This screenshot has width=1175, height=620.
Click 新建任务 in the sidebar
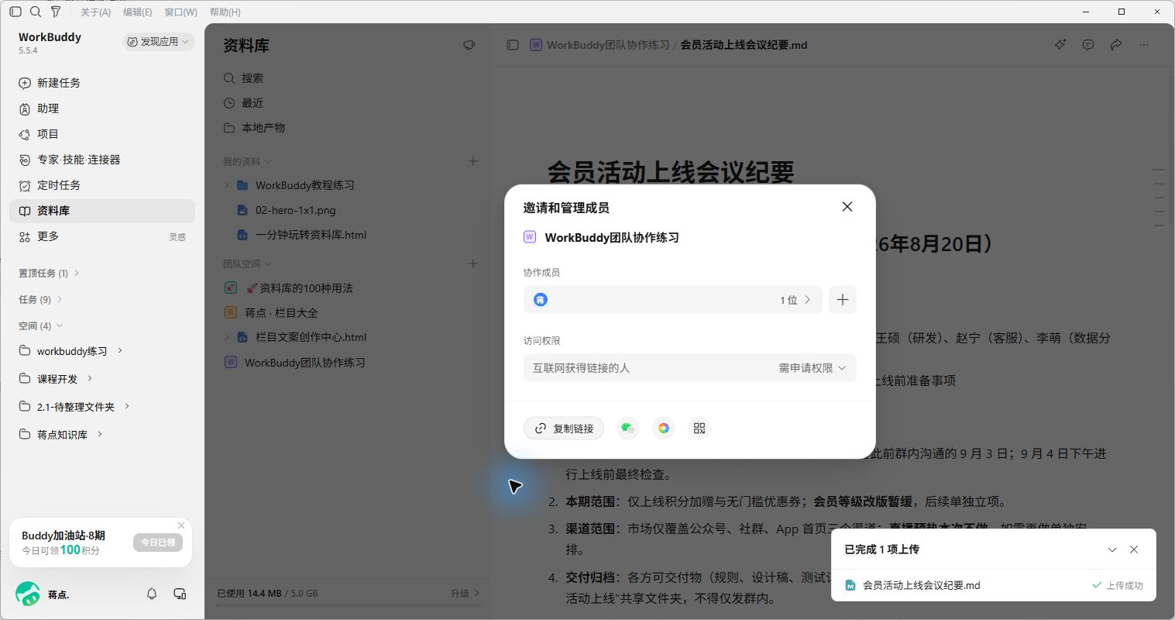[x=102, y=83]
